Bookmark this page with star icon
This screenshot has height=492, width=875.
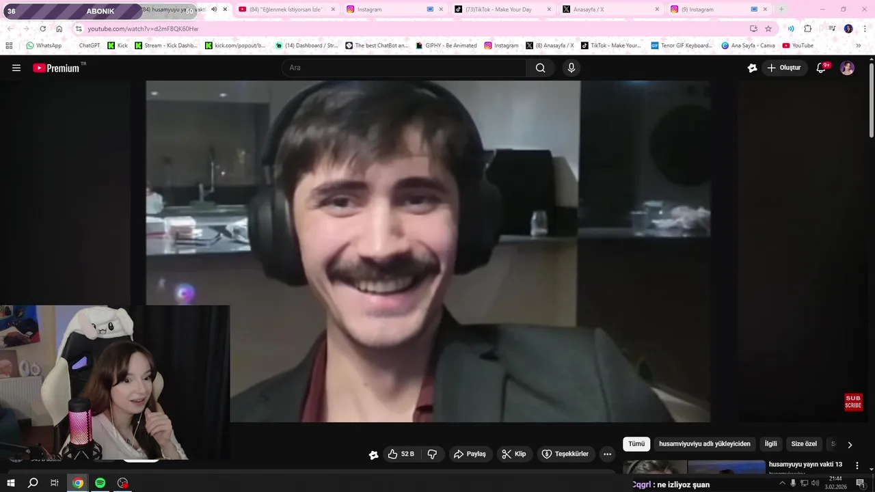tap(768, 29)
